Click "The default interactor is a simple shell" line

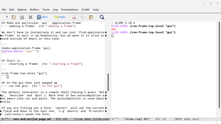[53, 92]
